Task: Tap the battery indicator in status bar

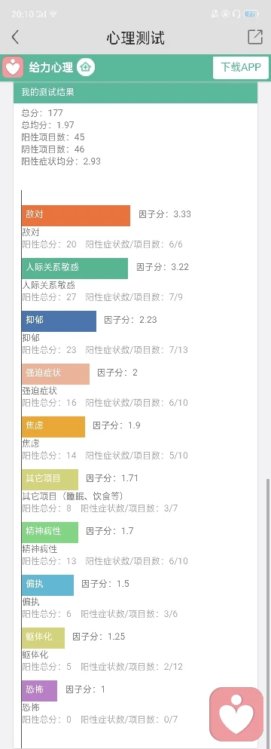Action: pos(251,14)
